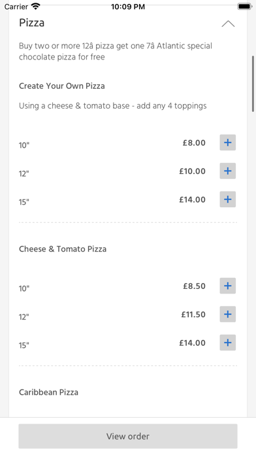Tap the free chocolate pizza offer text
Screen dimensions: 256x455
click(116, 52)
